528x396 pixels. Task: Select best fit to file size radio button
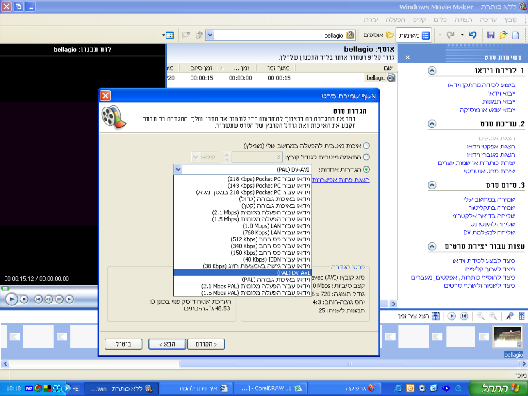[366, 157]
